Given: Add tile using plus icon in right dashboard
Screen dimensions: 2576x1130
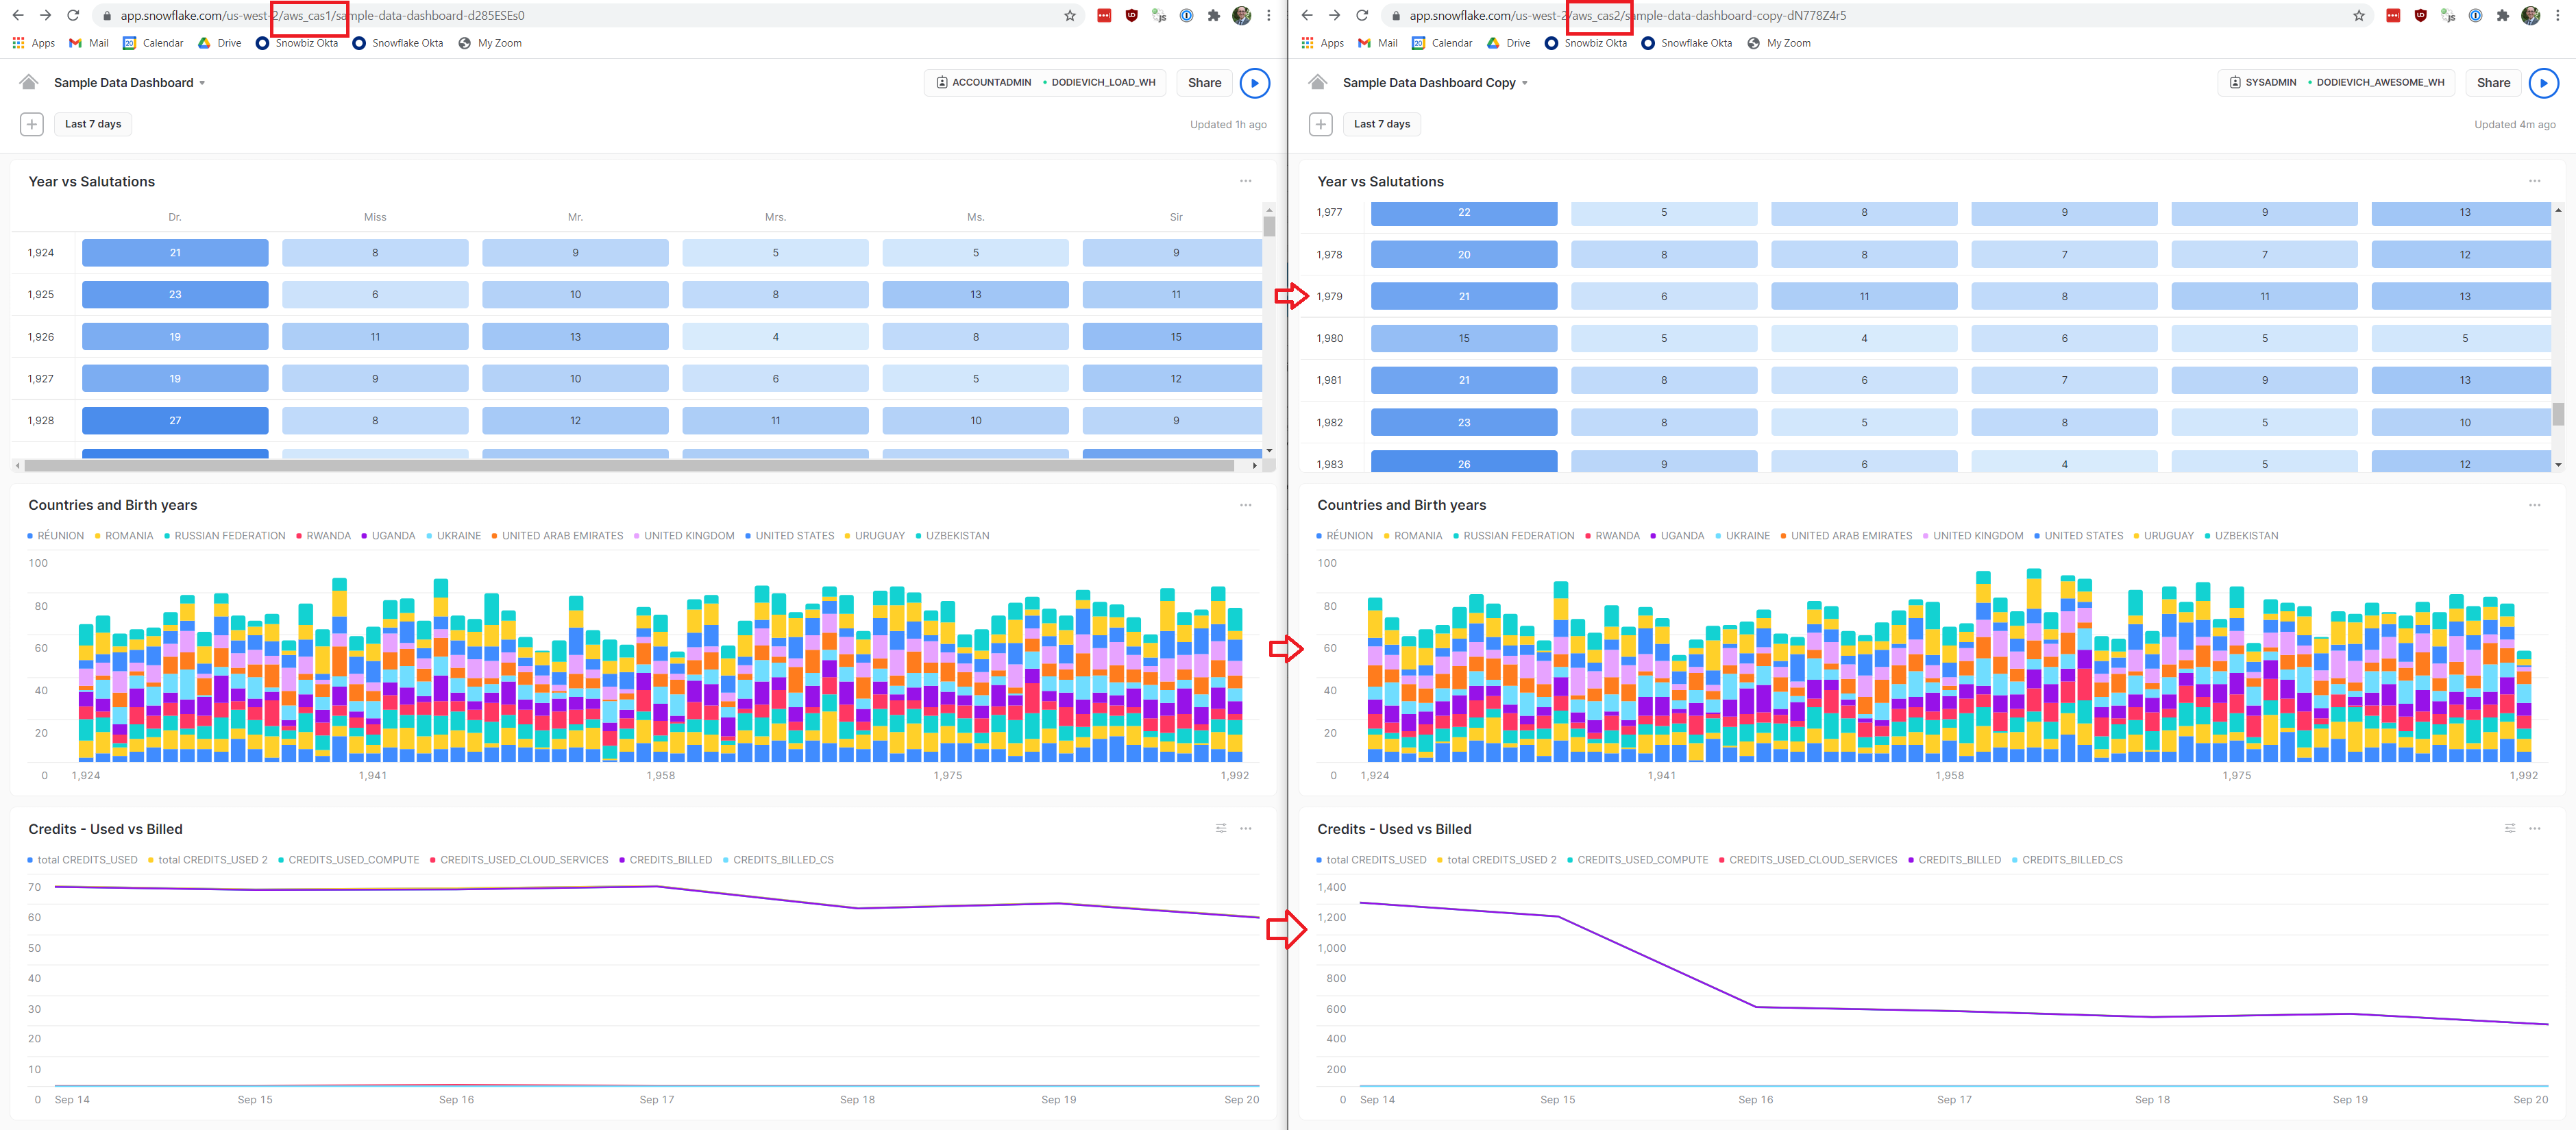Looking at the screenshot, I should [x=1320, y=124].
